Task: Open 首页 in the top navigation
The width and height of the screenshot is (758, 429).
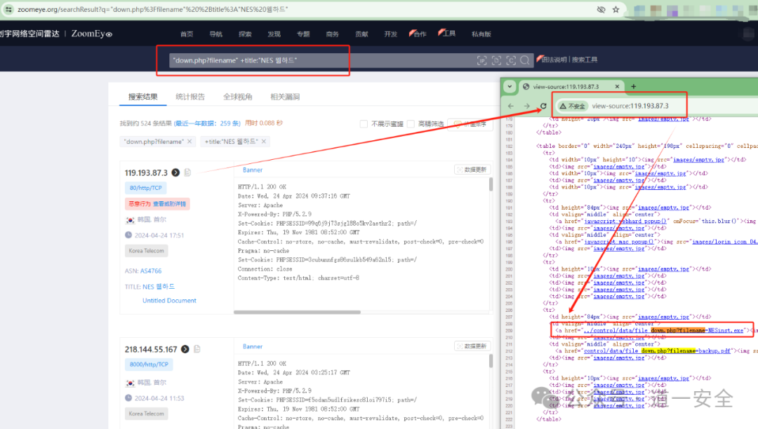Action: pyautogui.click(x=187, y=34)
